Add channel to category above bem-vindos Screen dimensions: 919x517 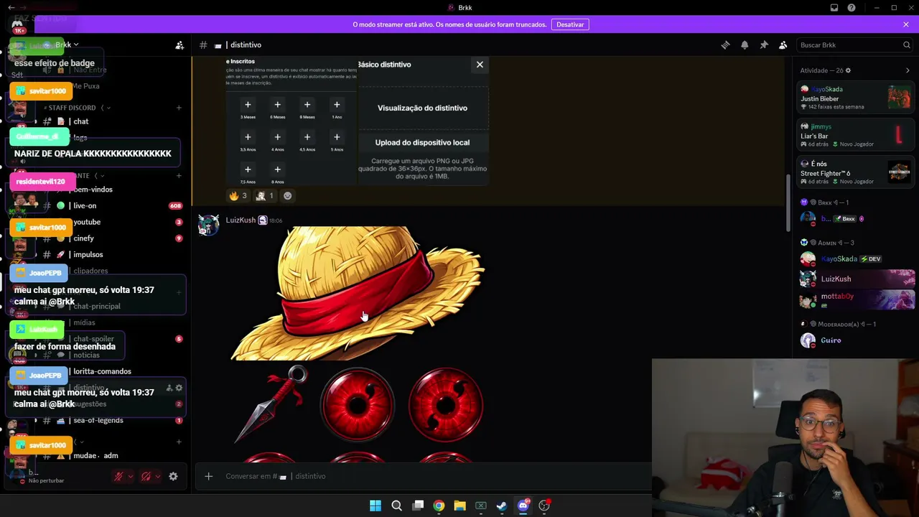(179, 175)
